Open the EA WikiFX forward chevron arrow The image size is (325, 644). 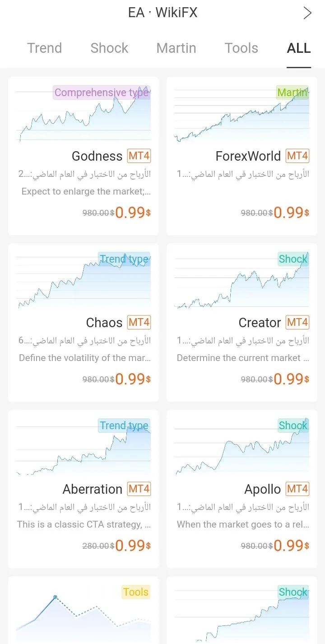pos(307,13)
